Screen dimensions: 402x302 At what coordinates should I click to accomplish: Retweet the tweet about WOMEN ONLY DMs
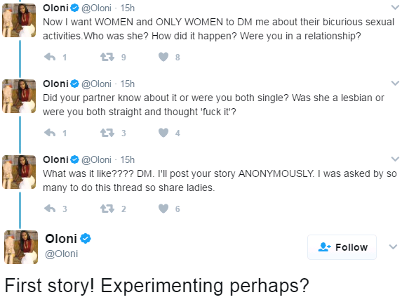click(x=107, y=57)
